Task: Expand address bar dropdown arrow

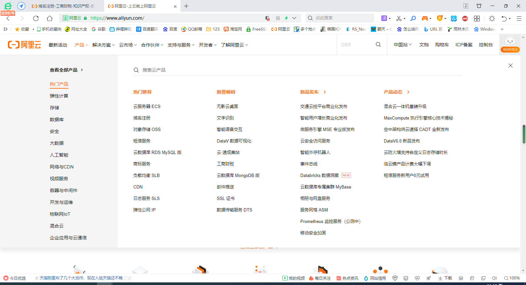Action: [294, 18]
